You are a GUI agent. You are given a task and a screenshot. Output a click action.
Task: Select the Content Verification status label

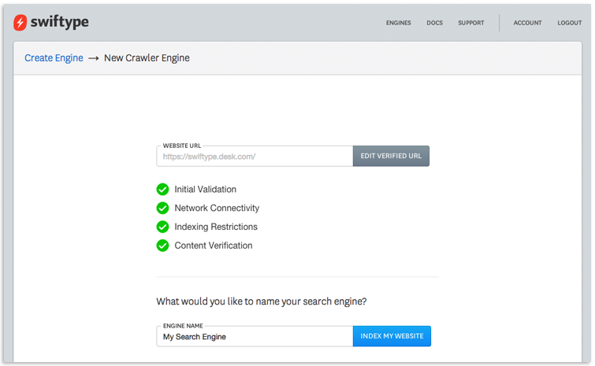click(x=214, y=246)
